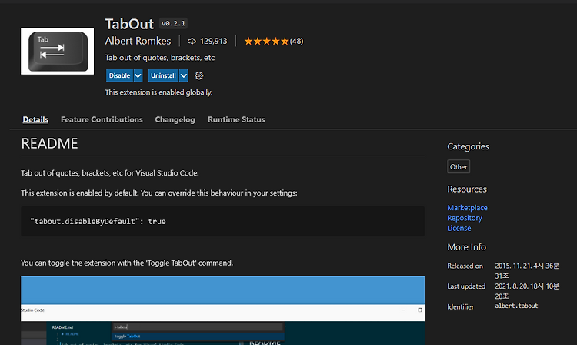Open the extension settings gear icon

199,75
